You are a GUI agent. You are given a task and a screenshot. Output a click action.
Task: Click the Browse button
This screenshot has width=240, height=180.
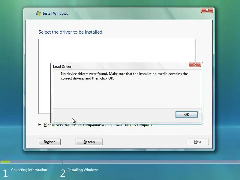pos(49,142)
